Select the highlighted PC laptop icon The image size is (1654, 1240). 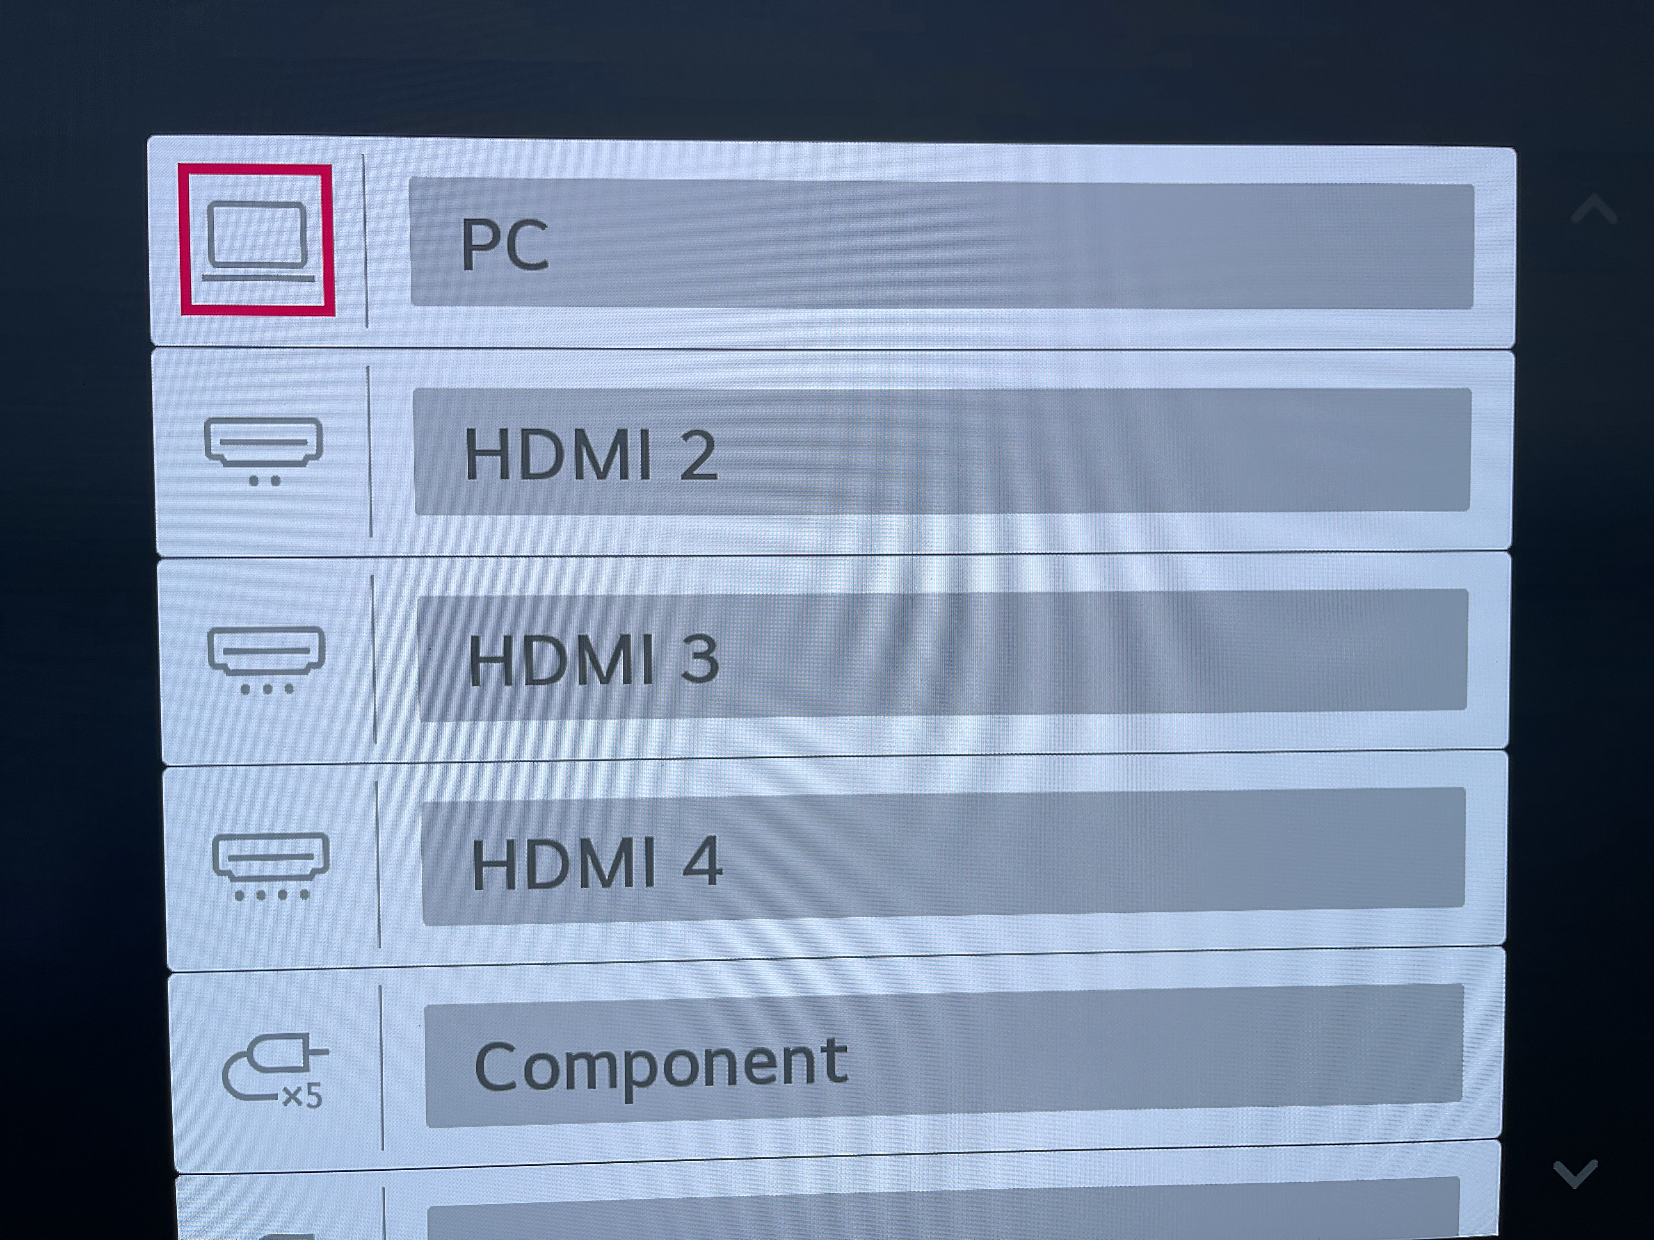(x=256, y=240)
